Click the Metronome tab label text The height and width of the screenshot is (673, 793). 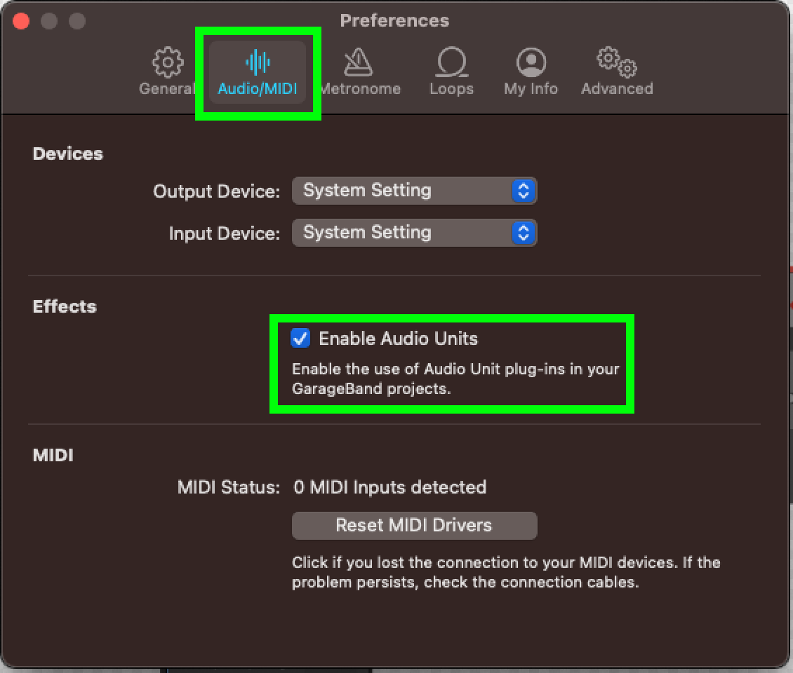pos(361,89)
